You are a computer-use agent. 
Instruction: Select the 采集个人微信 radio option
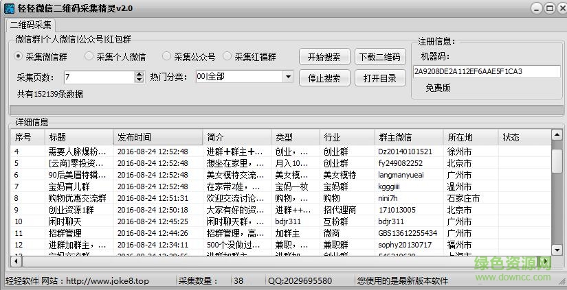click(x=89, y=57)
